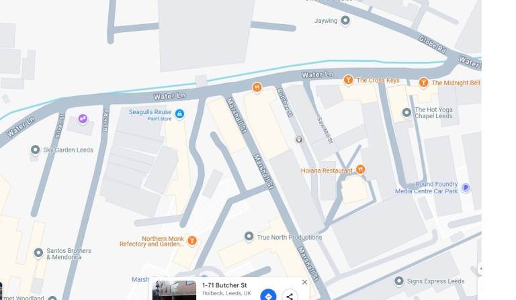
Task: Open the 1-71 Butcher St photo thumbnail
Action: tap(175, 290)
